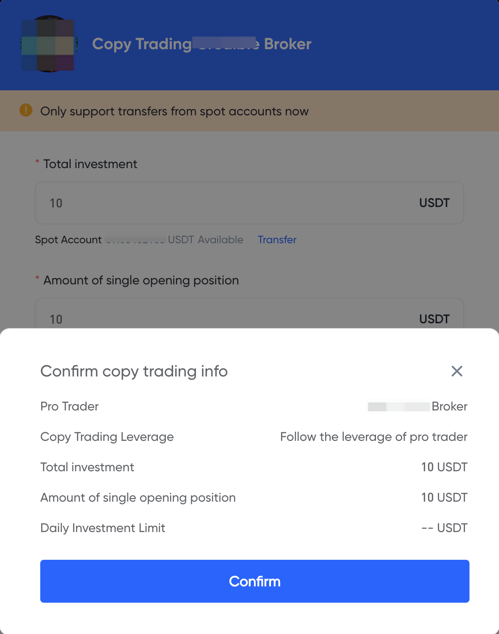The height and width of the screenshot is (634, 499).
Task: Click the Copy Trading header title area
Action: (x=201, y=44)
